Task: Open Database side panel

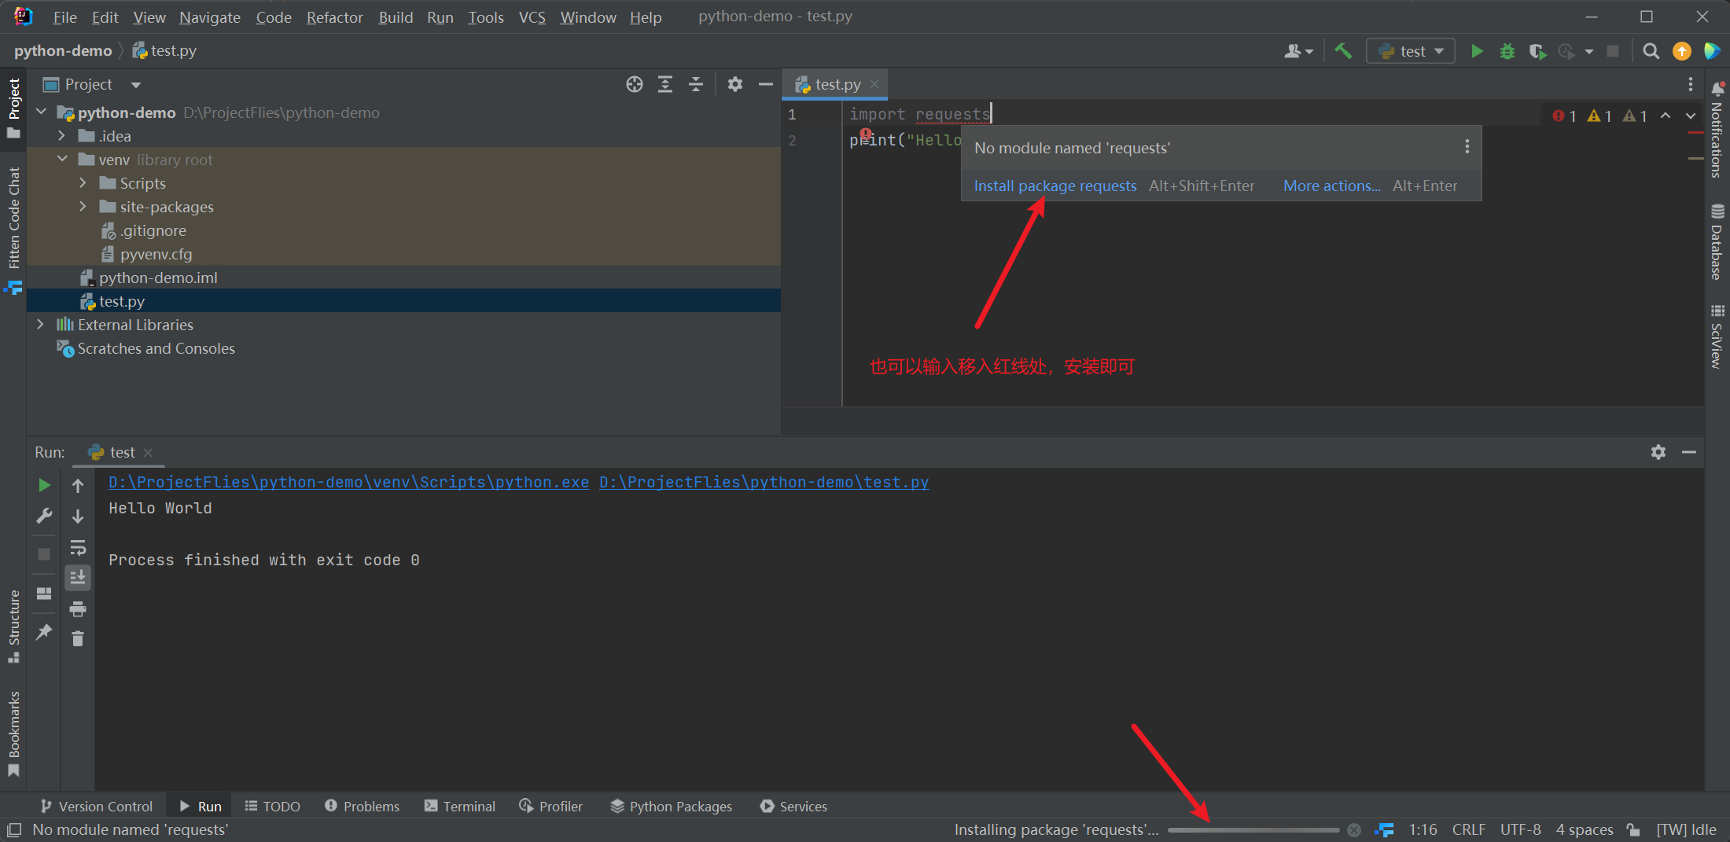Action: (x=1717, y=241)
